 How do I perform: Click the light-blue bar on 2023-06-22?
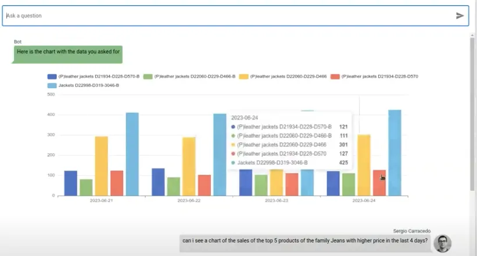tap(220, 154)
